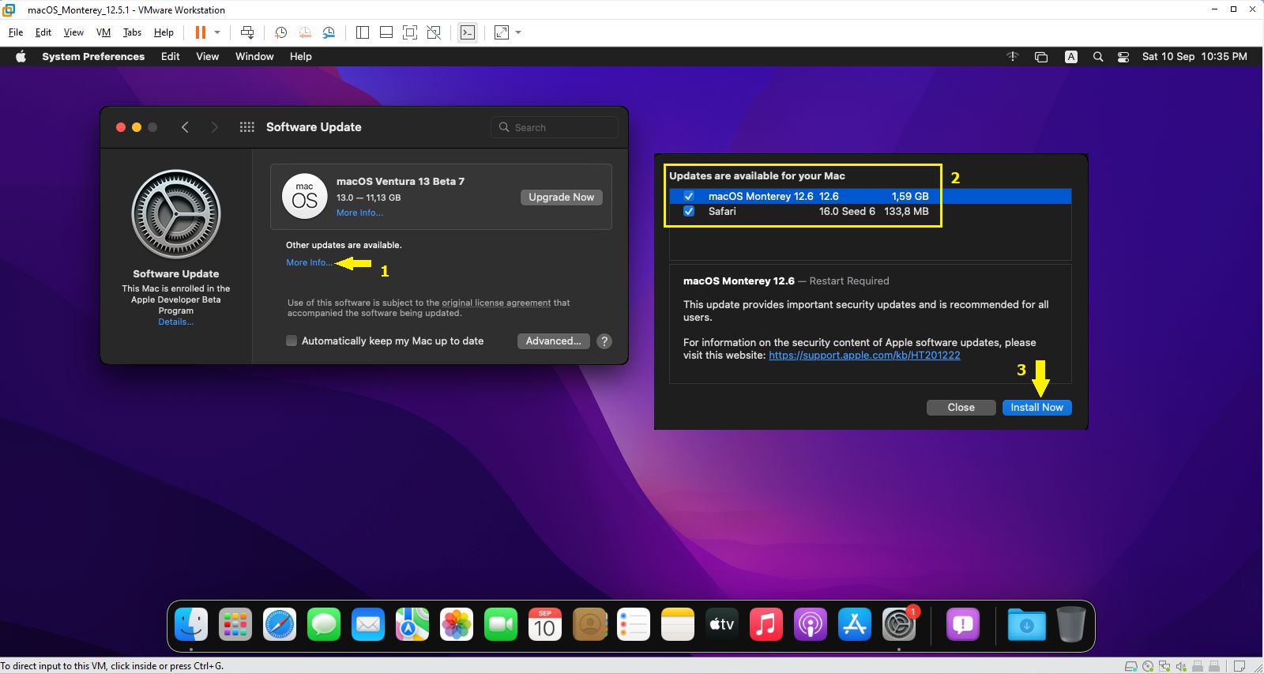Open Trash in the Dock

pyautogui.click(x=1070, y=625)
